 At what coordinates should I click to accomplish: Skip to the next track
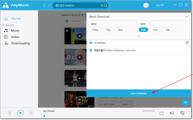click(31, 113)
